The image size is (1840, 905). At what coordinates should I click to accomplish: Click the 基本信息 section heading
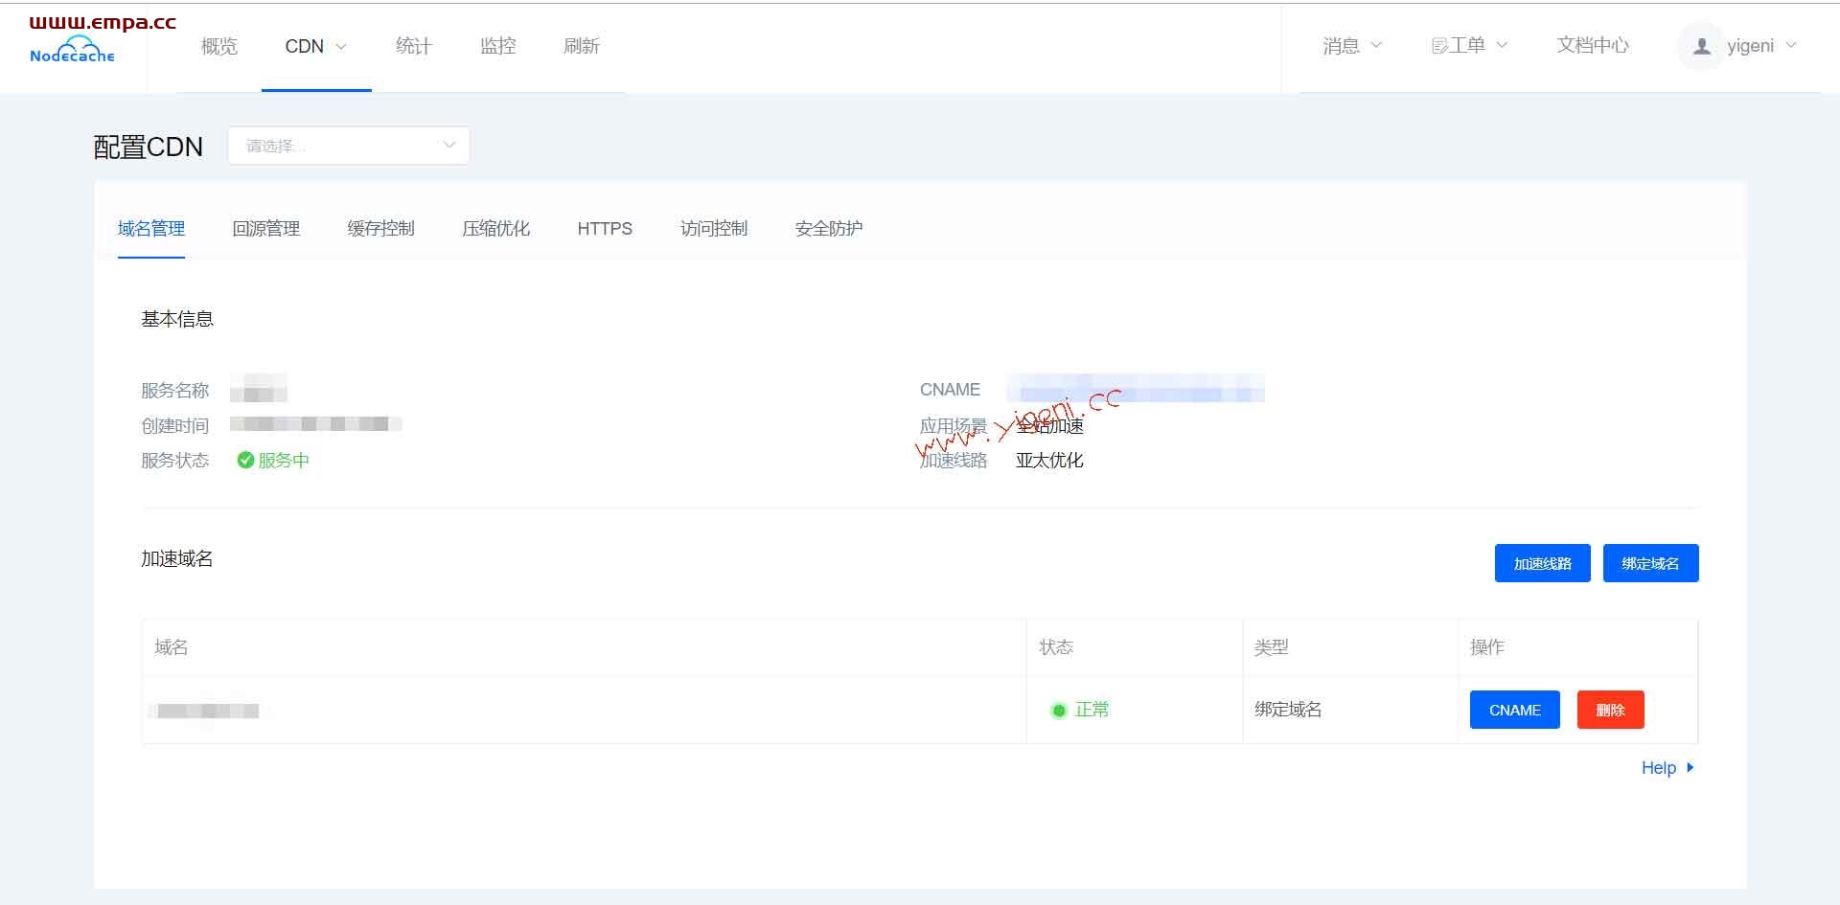[177, 319]
